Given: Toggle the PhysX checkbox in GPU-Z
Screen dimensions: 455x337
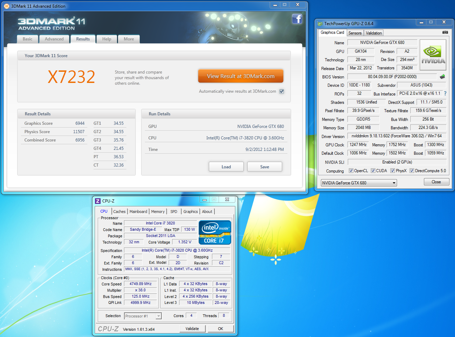Looking at the screenshot, I should click(392, 171).
